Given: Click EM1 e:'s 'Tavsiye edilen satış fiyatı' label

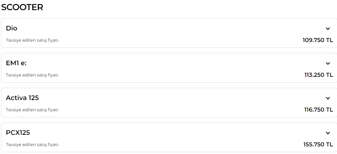Looking at the screenshot, I should point(32,75).
